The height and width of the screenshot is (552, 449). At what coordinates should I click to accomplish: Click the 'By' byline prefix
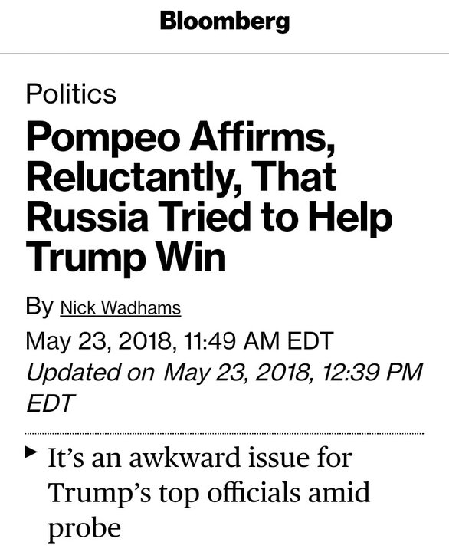pyautogui.click(x=39, y=307)
